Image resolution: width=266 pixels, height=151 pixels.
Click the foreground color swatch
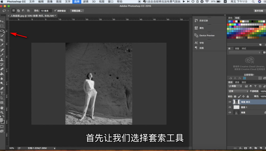tap(1, 120)
